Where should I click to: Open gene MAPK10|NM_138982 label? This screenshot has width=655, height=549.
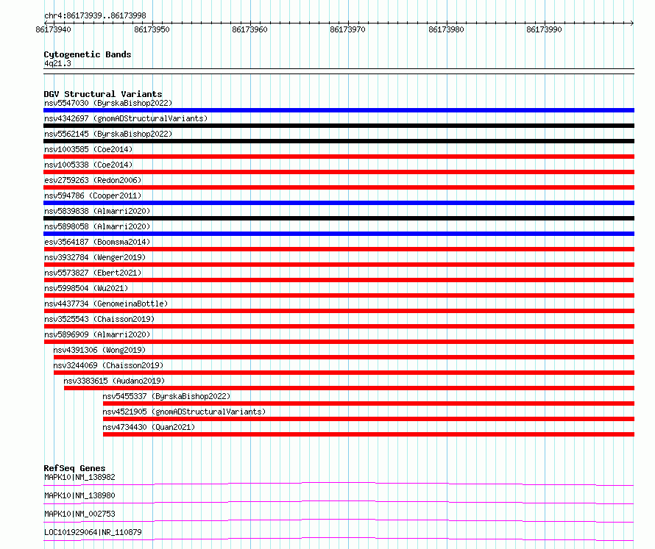pyautogui.click(x=79, y=477)
